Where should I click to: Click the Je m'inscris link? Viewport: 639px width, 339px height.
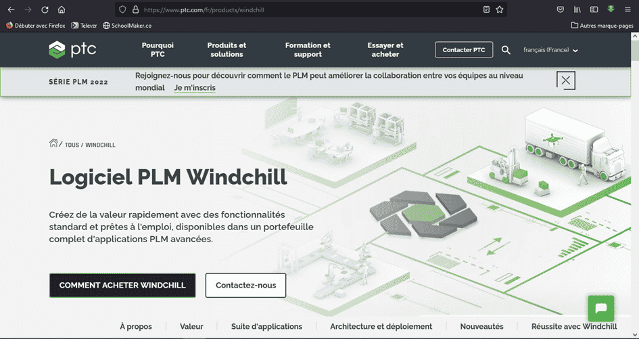[195, 88]
